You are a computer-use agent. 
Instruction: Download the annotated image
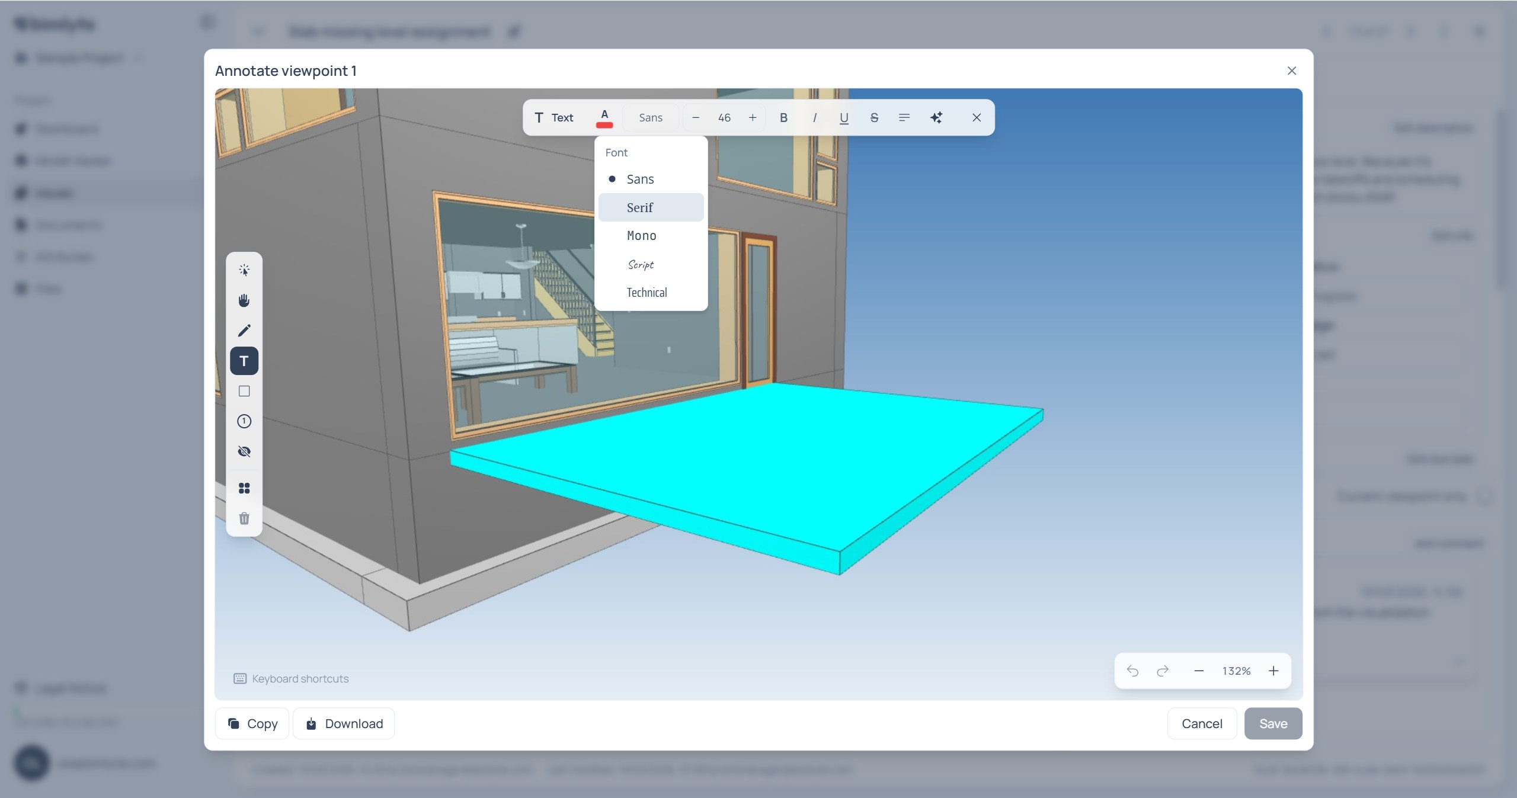[344, 723]
